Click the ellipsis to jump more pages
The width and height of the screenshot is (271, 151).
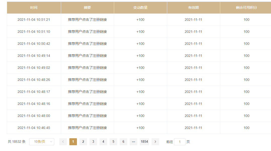pyautogui.click(x=133, y=142)
